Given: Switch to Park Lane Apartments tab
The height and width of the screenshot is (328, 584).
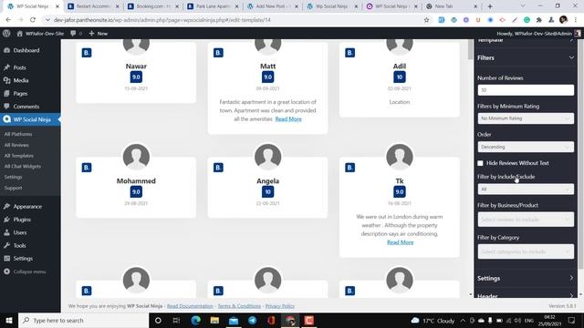Looking at the screenshot, I should 213,6.
